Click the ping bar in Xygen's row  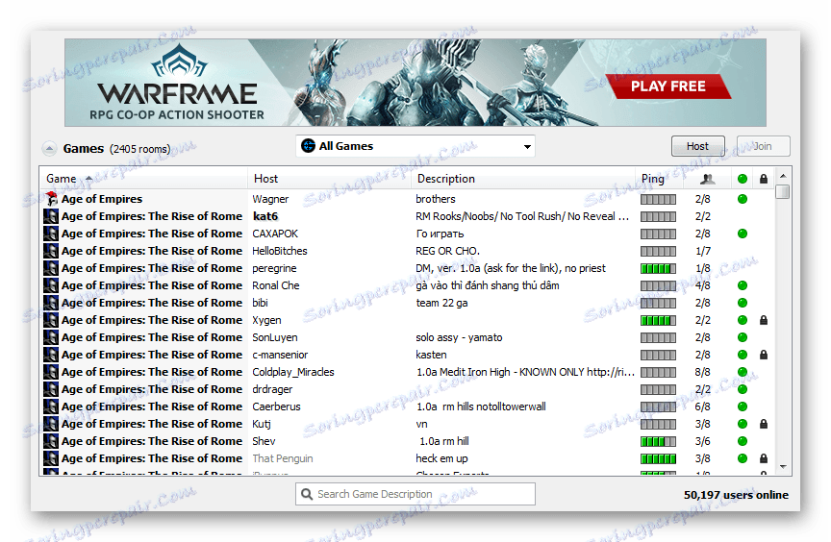point(658,320)
